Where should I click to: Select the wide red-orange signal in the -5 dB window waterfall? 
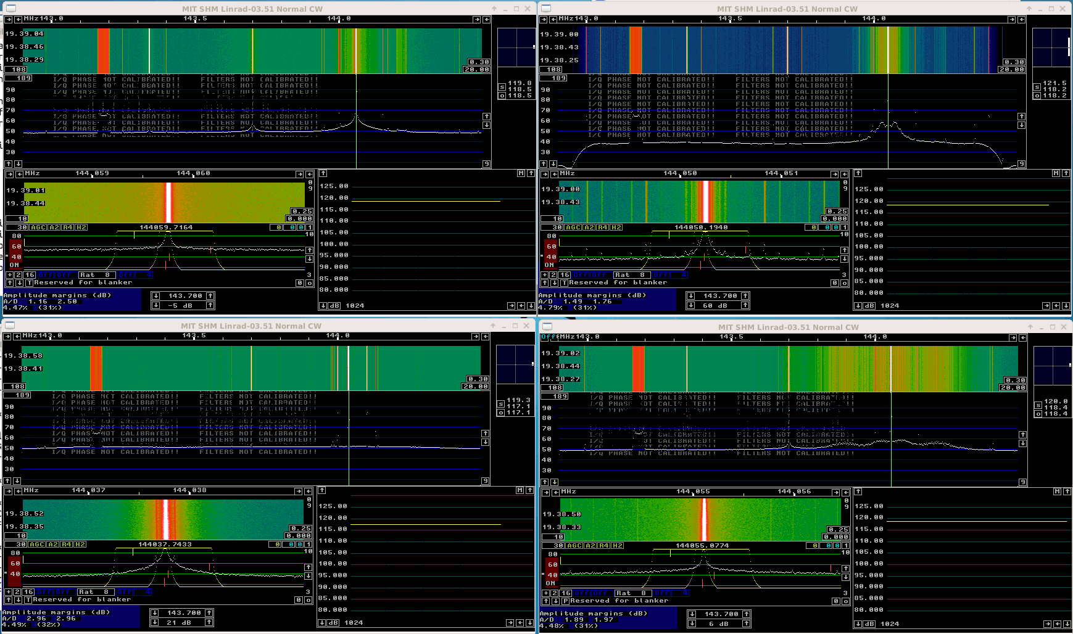(104, 51)
